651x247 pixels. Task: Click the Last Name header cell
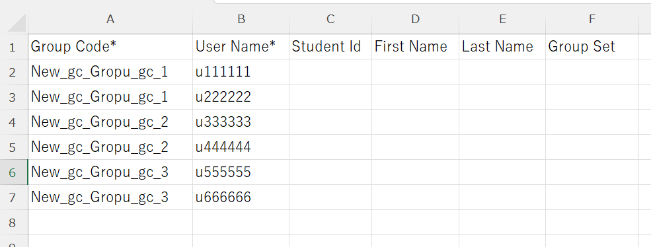coord(502,47)
